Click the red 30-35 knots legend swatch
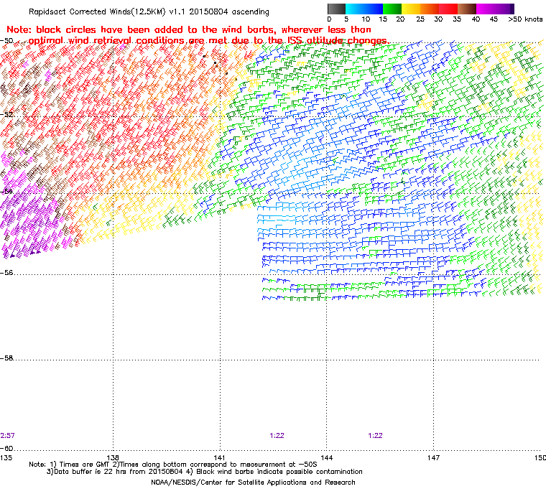 pos(448,9)
